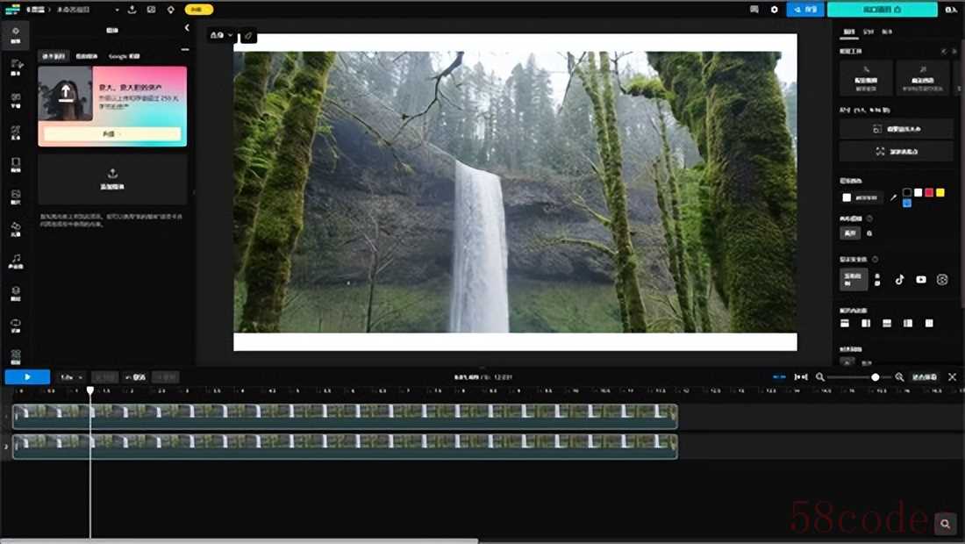Open the dropdown at canvas top-left corner
Image resolution: width=965 pixels, height=544 pixels.
221,36
